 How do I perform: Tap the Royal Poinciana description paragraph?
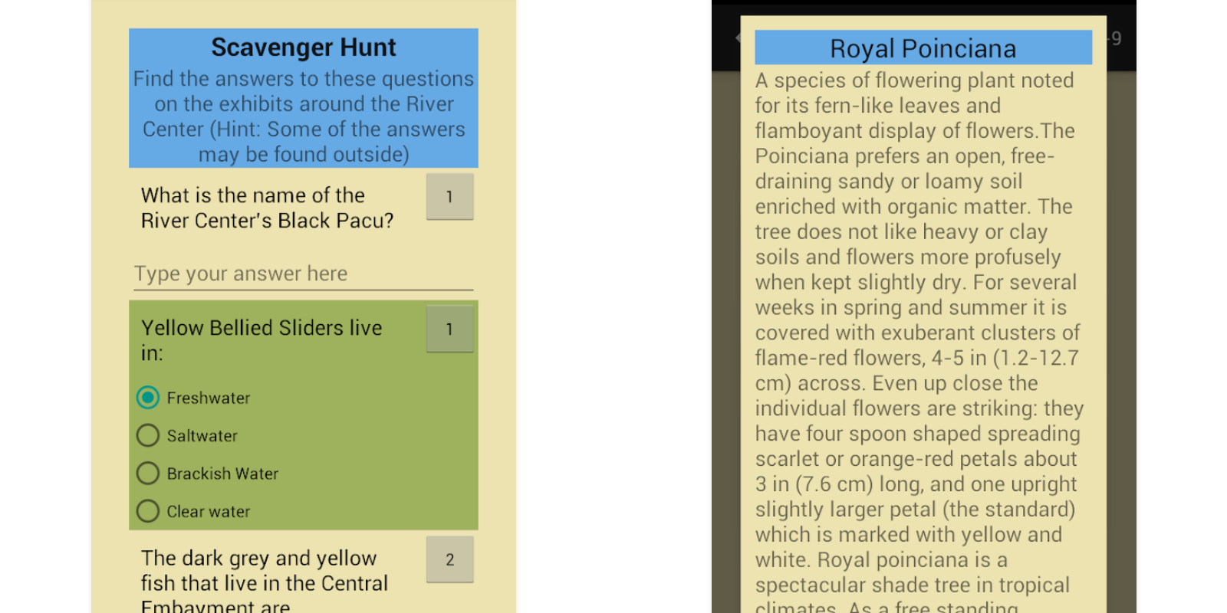(x=918, y=345)
